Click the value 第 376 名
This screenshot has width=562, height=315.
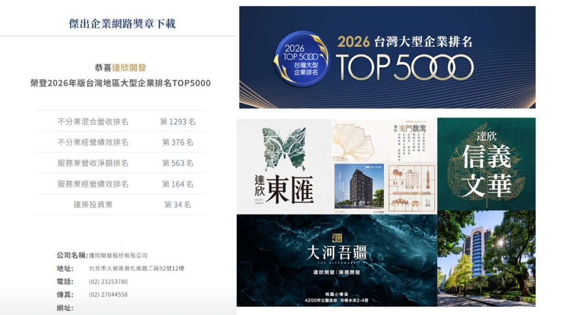pyautogui.click(x=178, y=143)
